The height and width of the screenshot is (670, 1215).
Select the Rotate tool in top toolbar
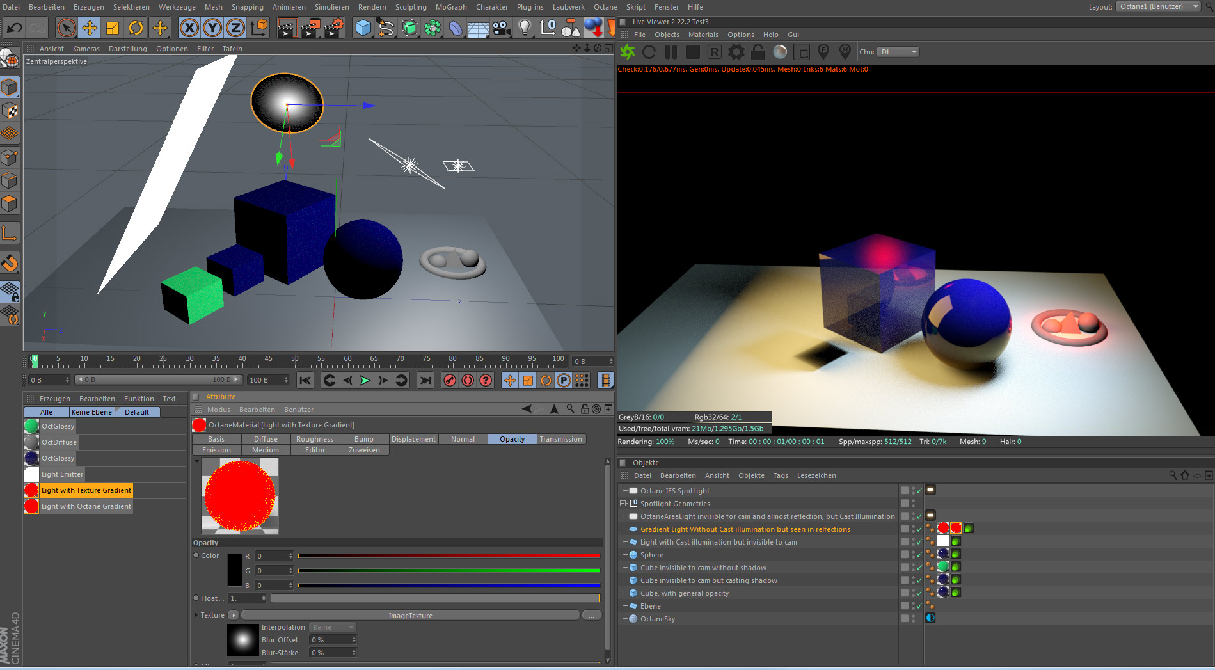(x=136, y=28)
